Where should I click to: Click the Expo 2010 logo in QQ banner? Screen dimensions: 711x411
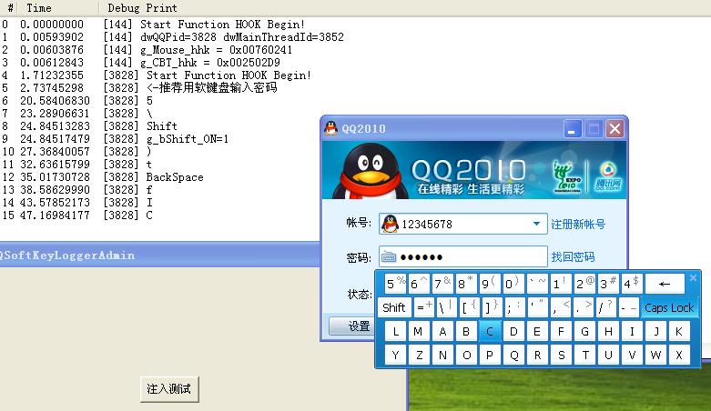tap(567, 176)
